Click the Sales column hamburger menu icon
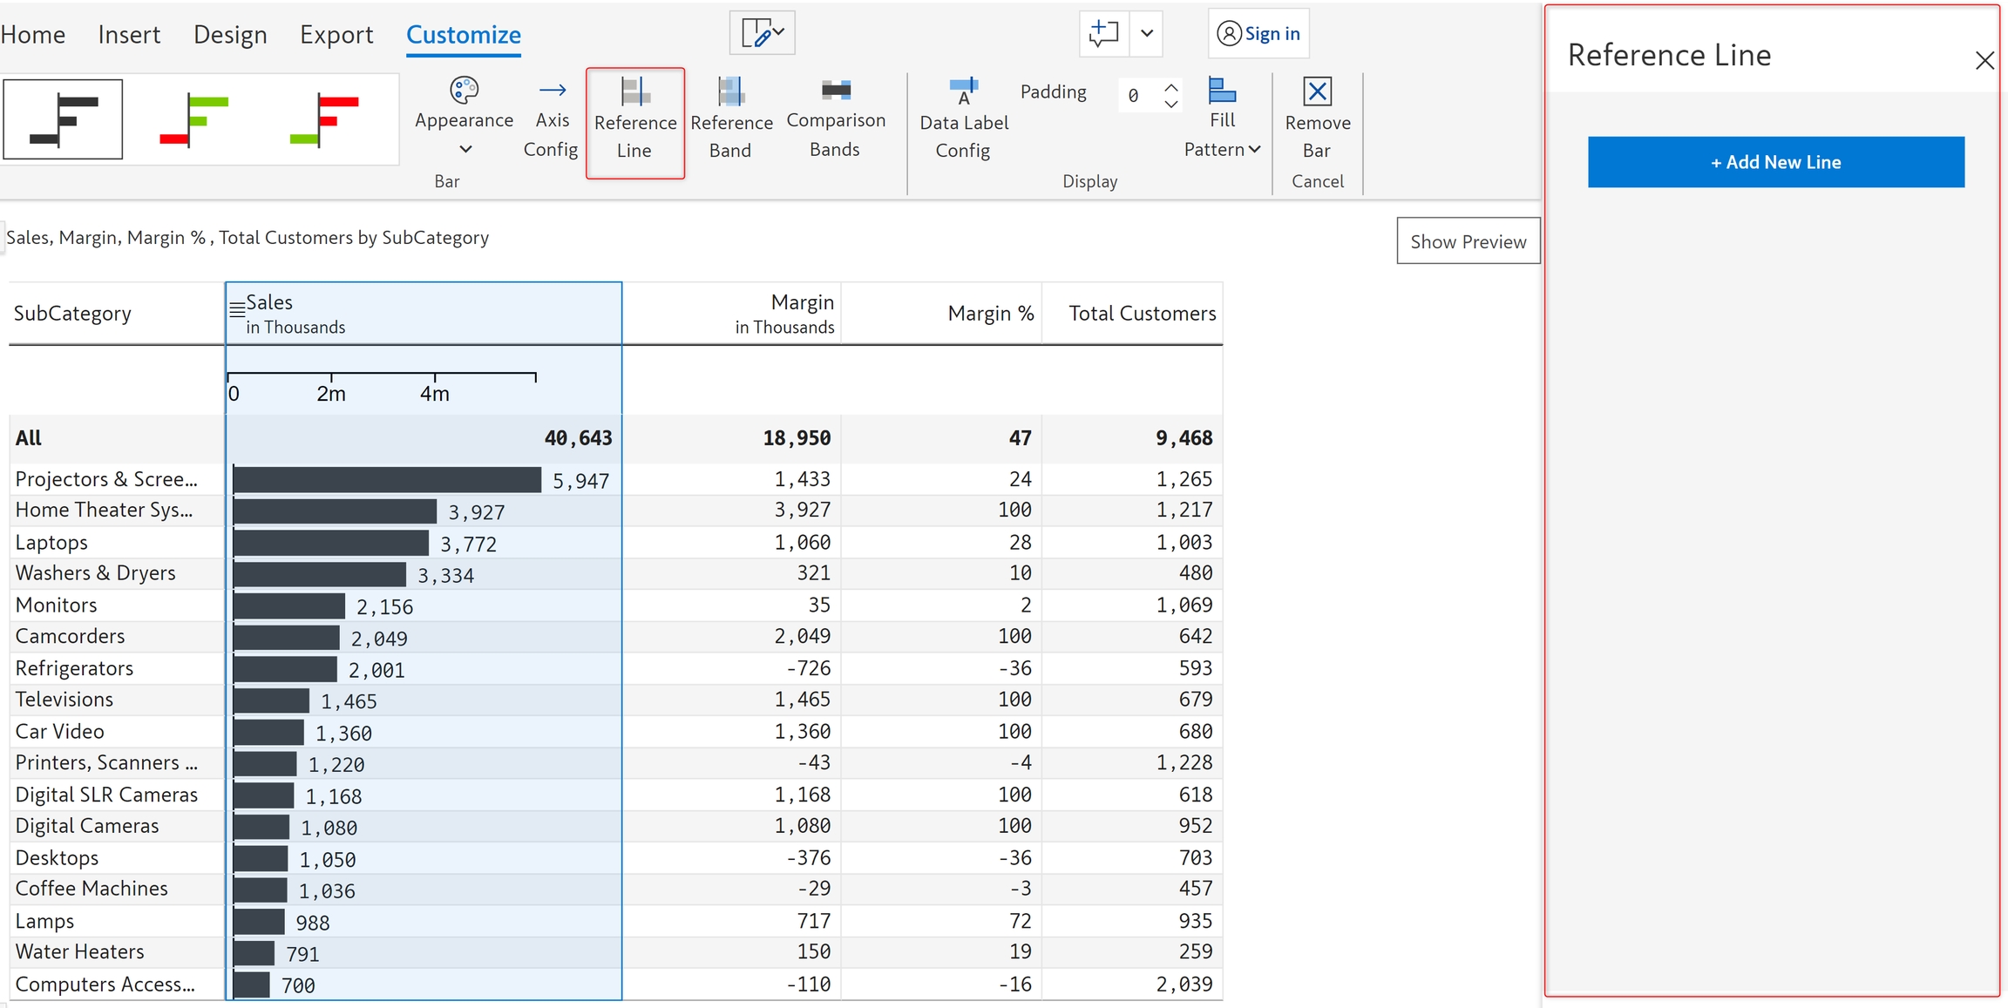The width and height of the screenshot is (2008, 1008). coord(236,308)
